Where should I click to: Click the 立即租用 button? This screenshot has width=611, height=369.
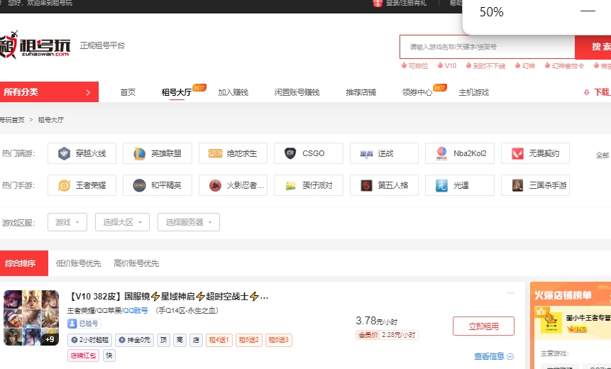(483, 326)
